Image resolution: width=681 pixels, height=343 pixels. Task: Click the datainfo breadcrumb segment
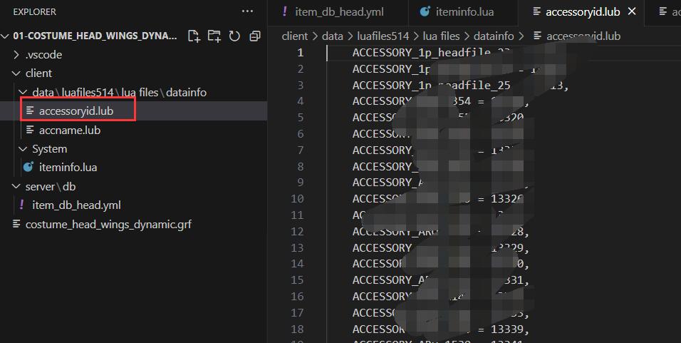tap(494, 36)
